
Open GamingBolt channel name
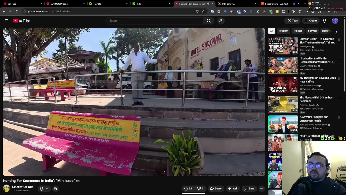point(305,47)
